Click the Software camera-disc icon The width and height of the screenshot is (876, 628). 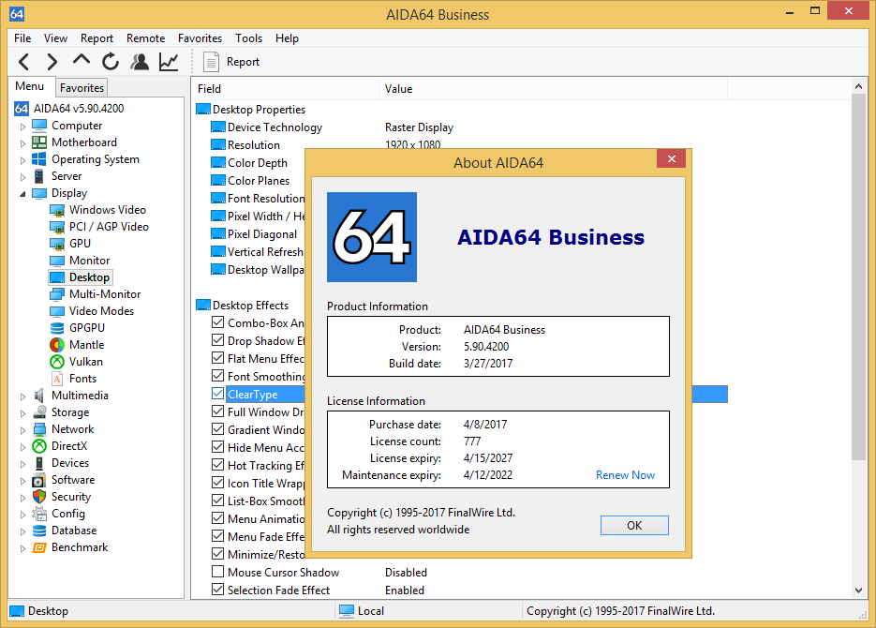point(39,480)
